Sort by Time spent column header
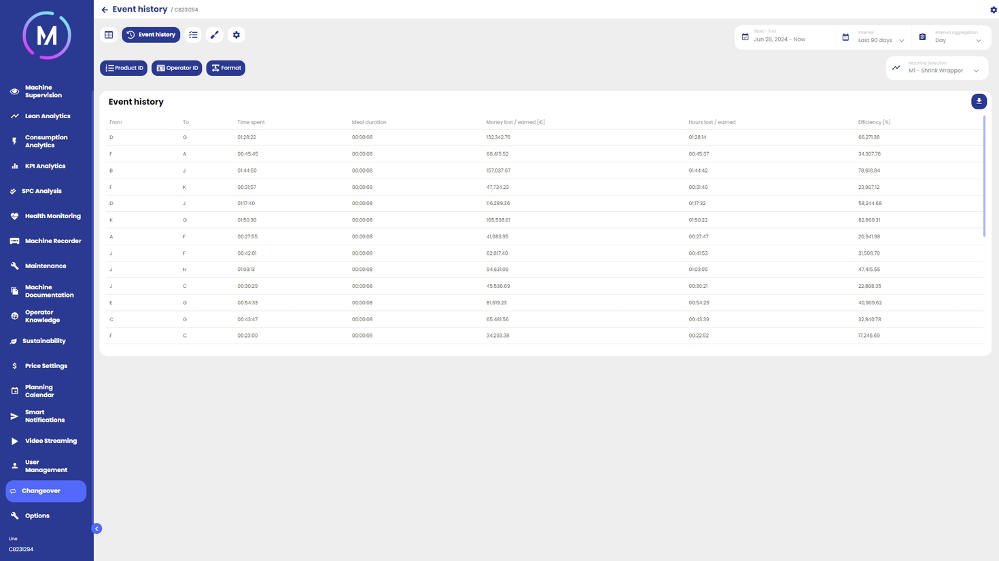The height and width of the screenshot is (561, 999). [x=251, y=122]
